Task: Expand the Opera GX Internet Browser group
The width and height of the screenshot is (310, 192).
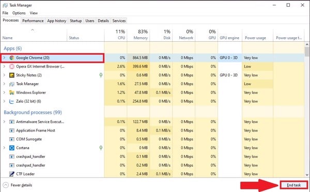Action: tap(4, 67)
